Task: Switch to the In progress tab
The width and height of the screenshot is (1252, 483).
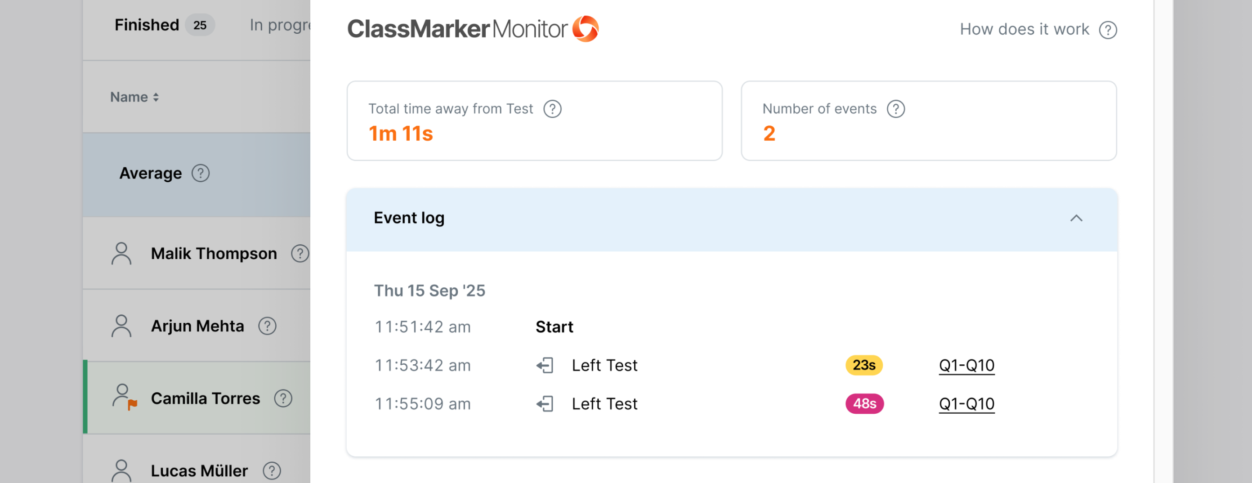Action: click(x=280, y=25)
